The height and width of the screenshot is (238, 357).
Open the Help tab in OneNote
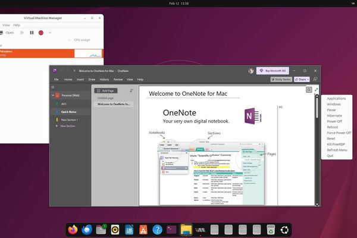tap(140, 79)
